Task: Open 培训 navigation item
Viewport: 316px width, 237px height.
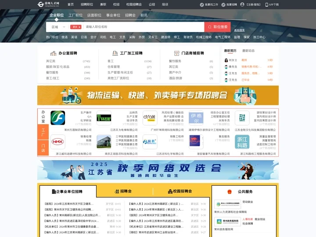Action: (165, 4)
